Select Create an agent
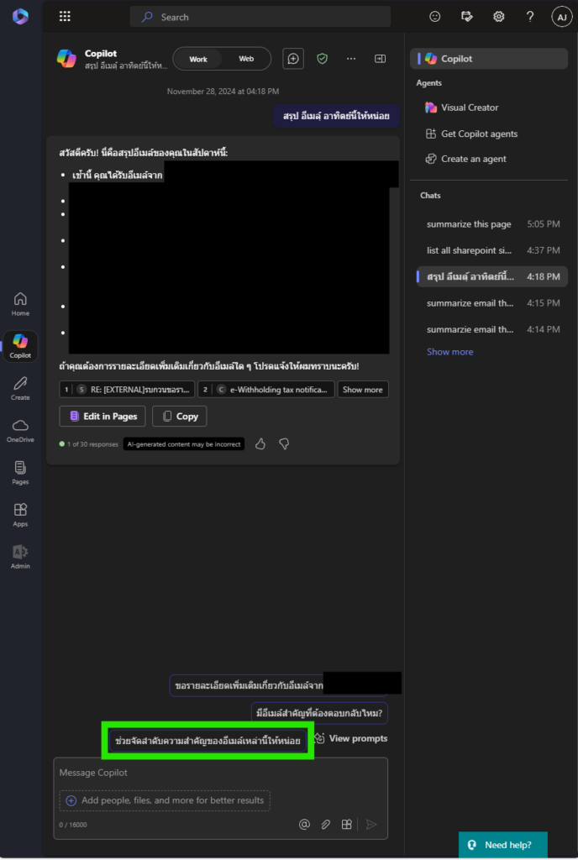Image resolution: width=578 pixels, height=860 pixels. coord(466,159)
